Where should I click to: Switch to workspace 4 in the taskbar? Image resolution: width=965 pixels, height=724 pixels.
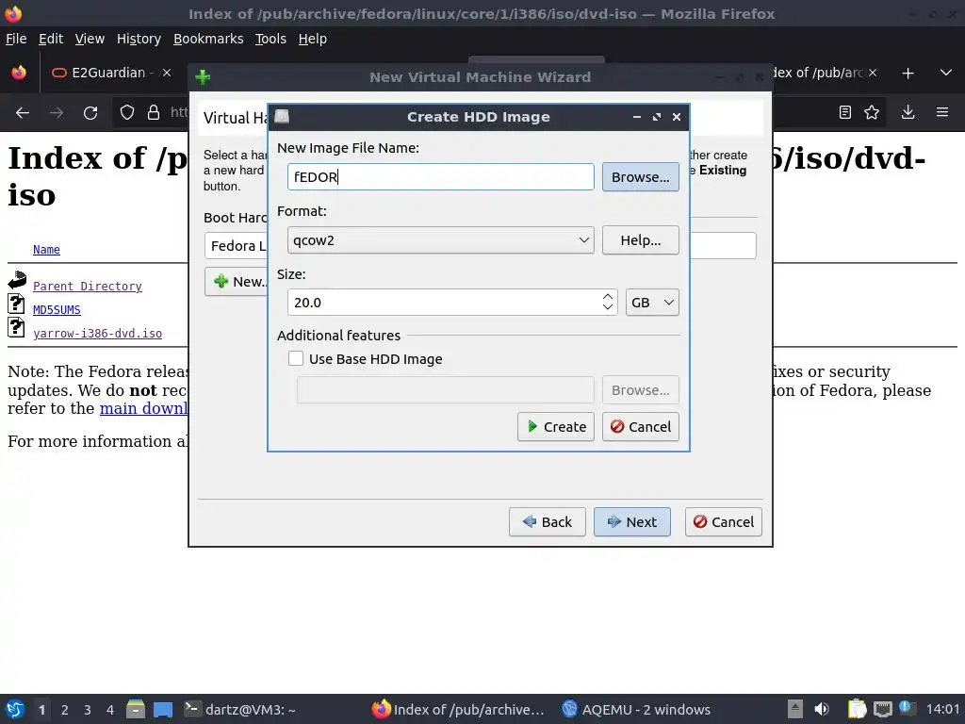pos(110,710)
